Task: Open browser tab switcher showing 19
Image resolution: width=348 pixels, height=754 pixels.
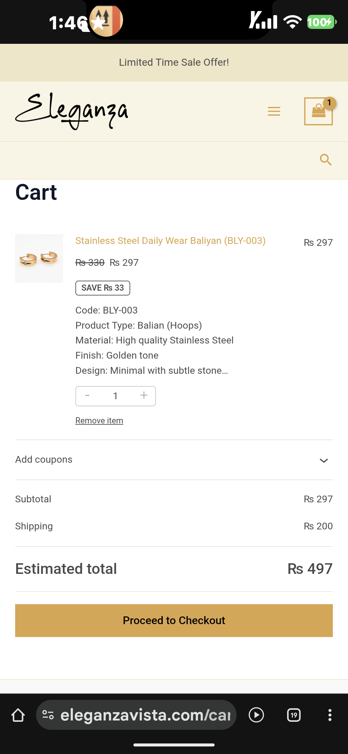Action: pos(294,715)
